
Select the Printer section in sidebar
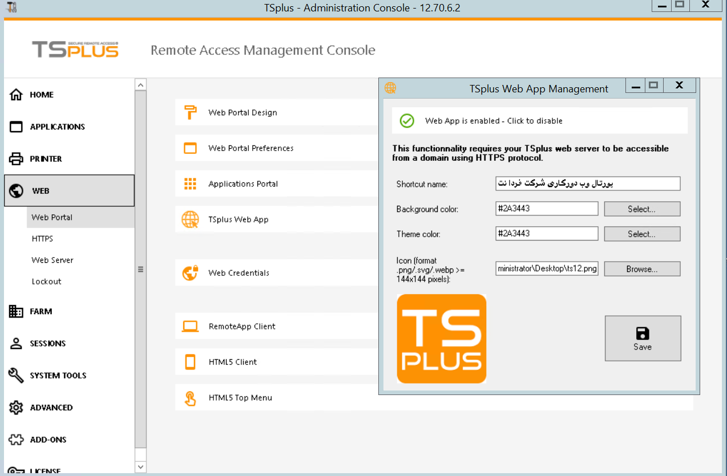point(49,158)
